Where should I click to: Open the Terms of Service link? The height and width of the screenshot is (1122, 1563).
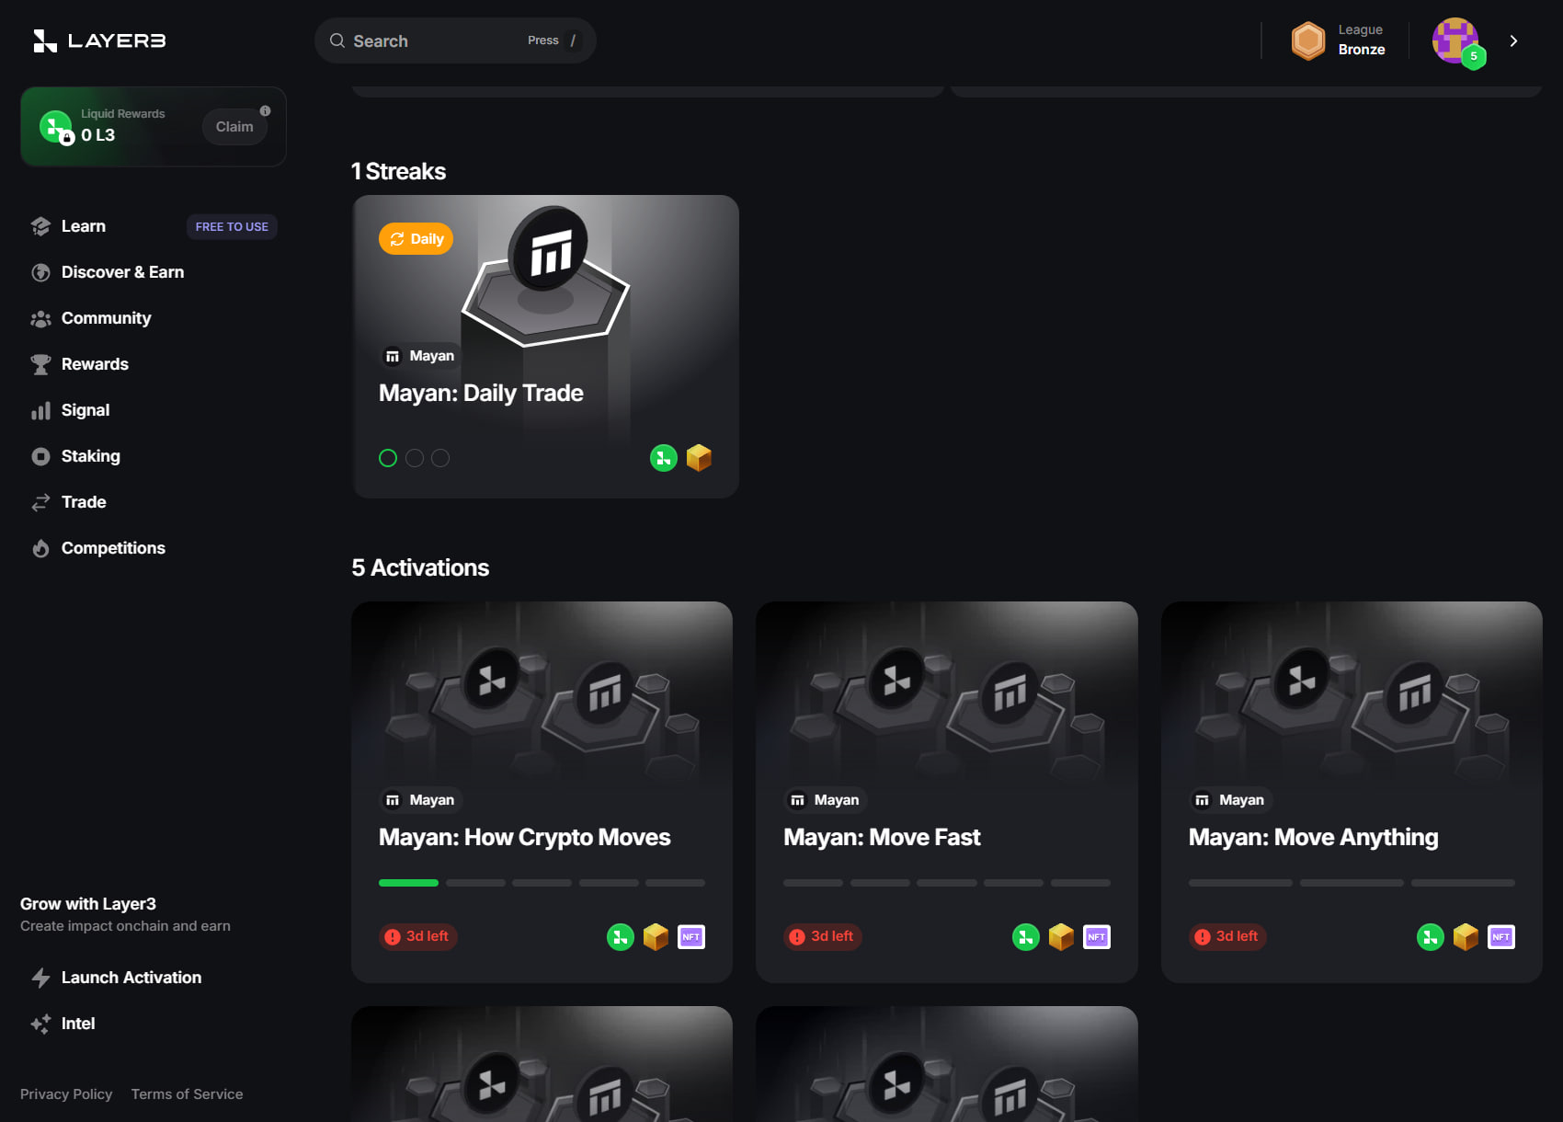(187, 1093)
